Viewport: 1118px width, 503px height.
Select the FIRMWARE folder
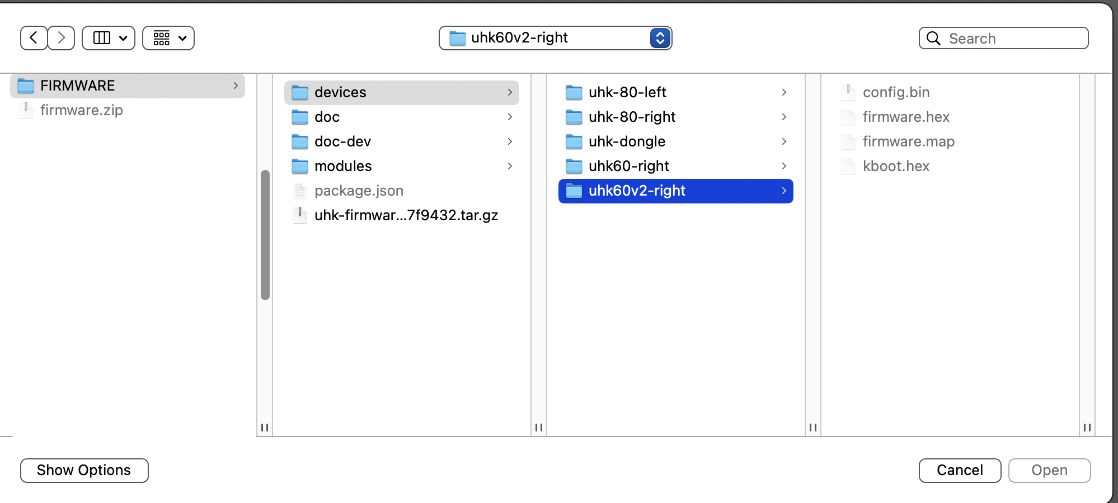coord(77,86)
